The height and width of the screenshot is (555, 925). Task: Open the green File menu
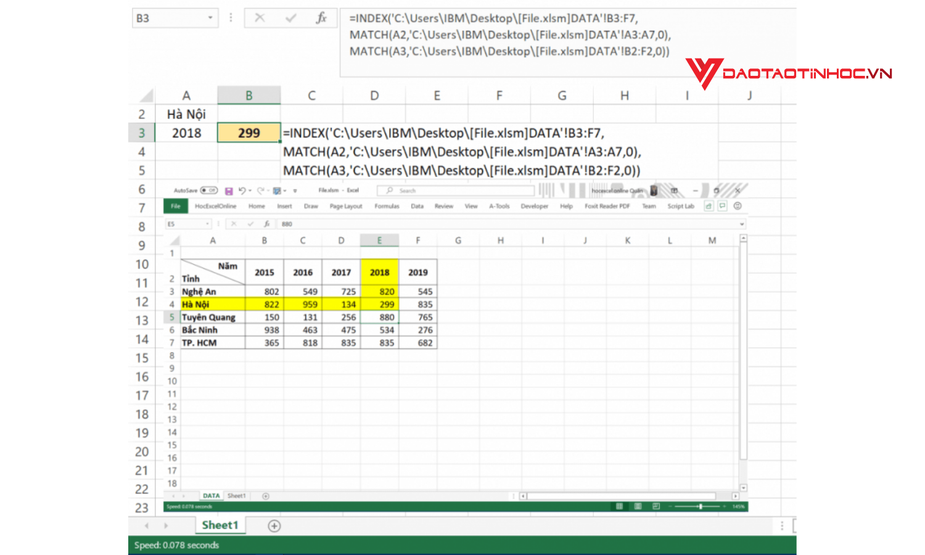tap(176, 207)
